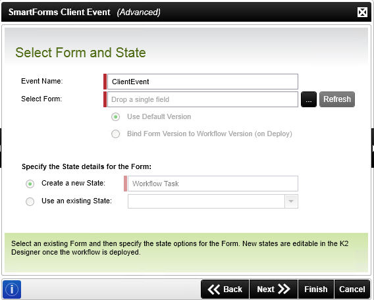
Task: Open the form browser ellipsis button
Action: [309, 99]
